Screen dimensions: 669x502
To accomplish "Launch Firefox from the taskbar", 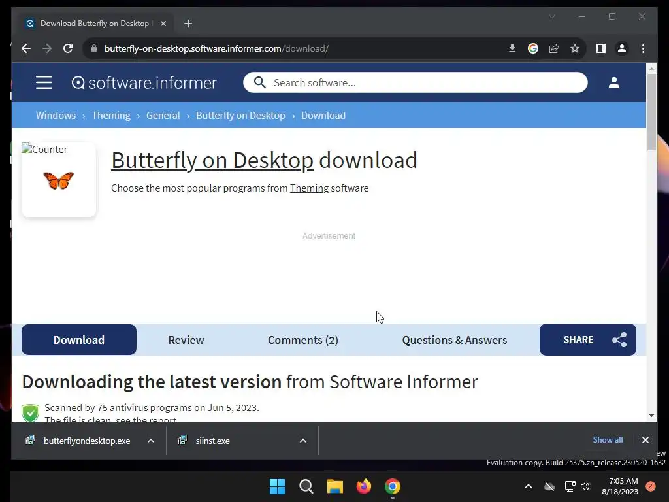I will point(363,486).
